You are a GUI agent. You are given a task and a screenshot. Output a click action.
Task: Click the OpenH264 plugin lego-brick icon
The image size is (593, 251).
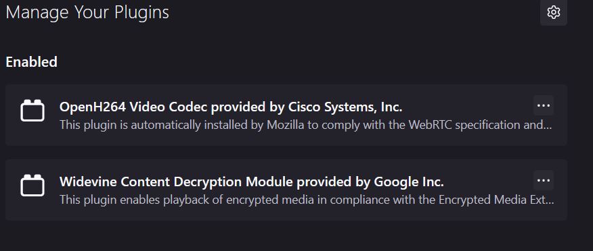click(x=32, y=111)
